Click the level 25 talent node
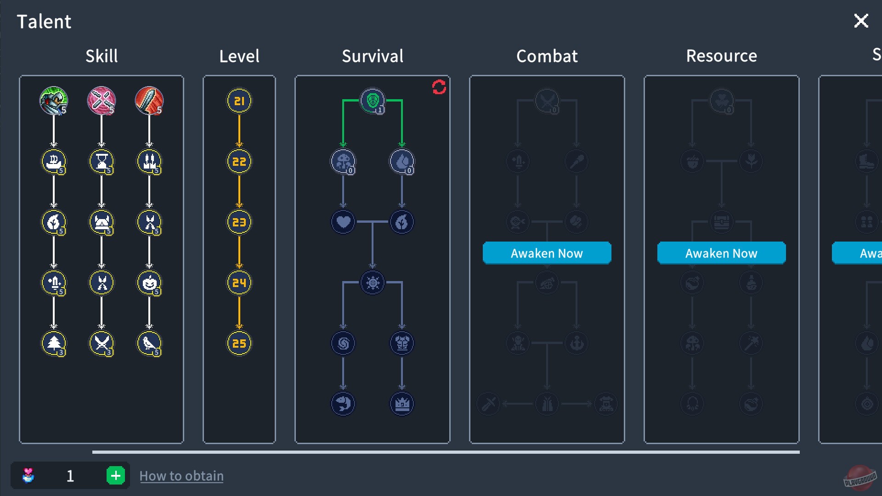The image size is (882, 496). [239, 344]
